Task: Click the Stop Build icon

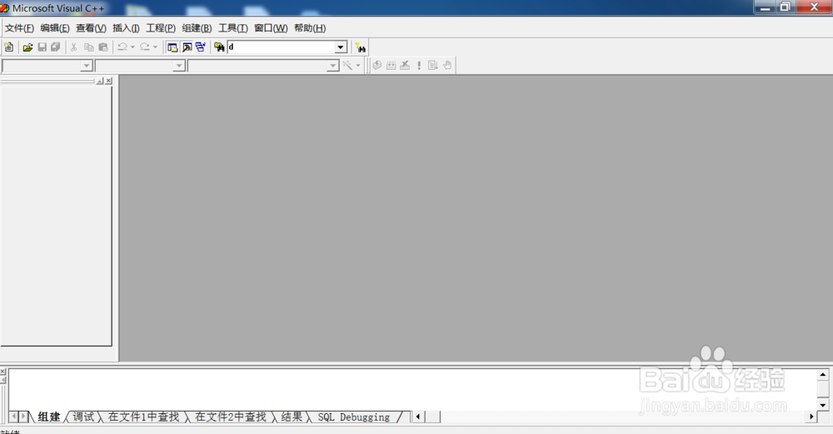Action: [405, 65]
